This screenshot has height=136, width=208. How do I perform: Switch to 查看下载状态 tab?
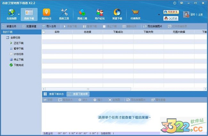click(x=54, y=94)
